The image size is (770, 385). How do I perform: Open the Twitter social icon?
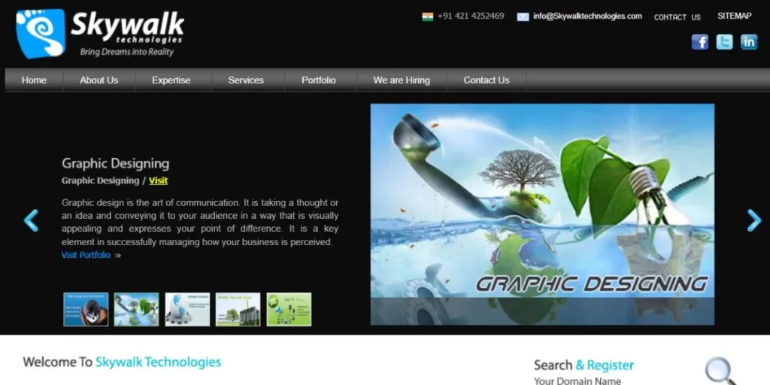[x=724, y=42]
